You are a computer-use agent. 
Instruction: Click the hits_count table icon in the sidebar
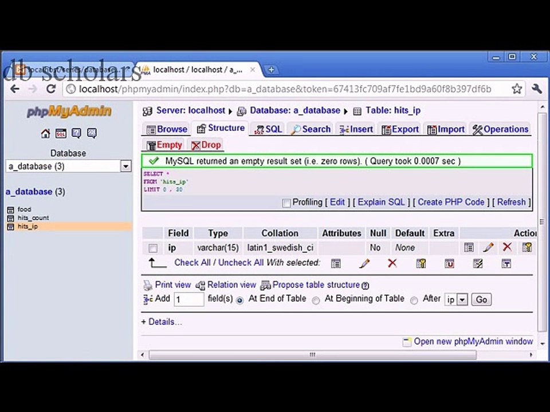(11, 218)
